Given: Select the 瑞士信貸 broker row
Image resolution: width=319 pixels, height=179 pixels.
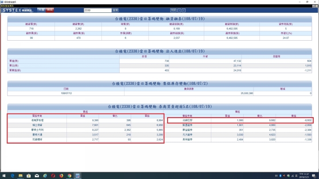Looking at the screenshot, I should click(86, 125).
